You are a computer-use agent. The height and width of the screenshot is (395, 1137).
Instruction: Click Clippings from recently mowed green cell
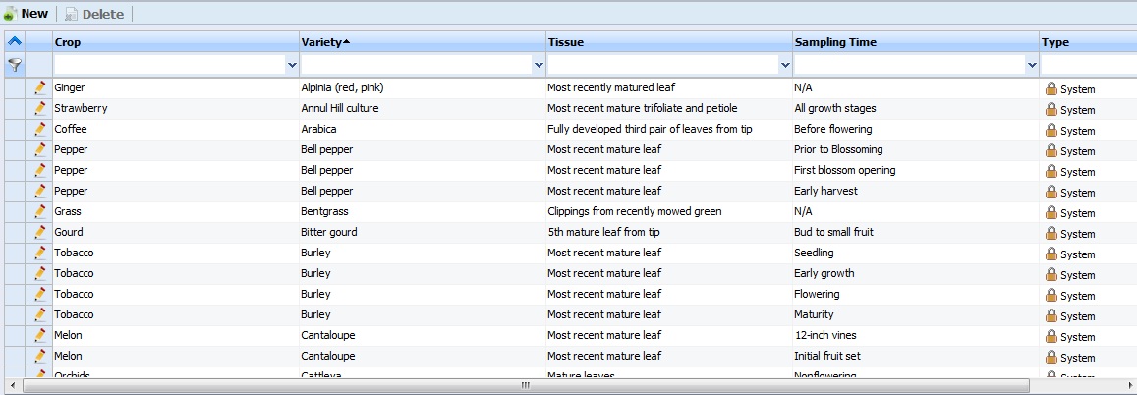668,211
